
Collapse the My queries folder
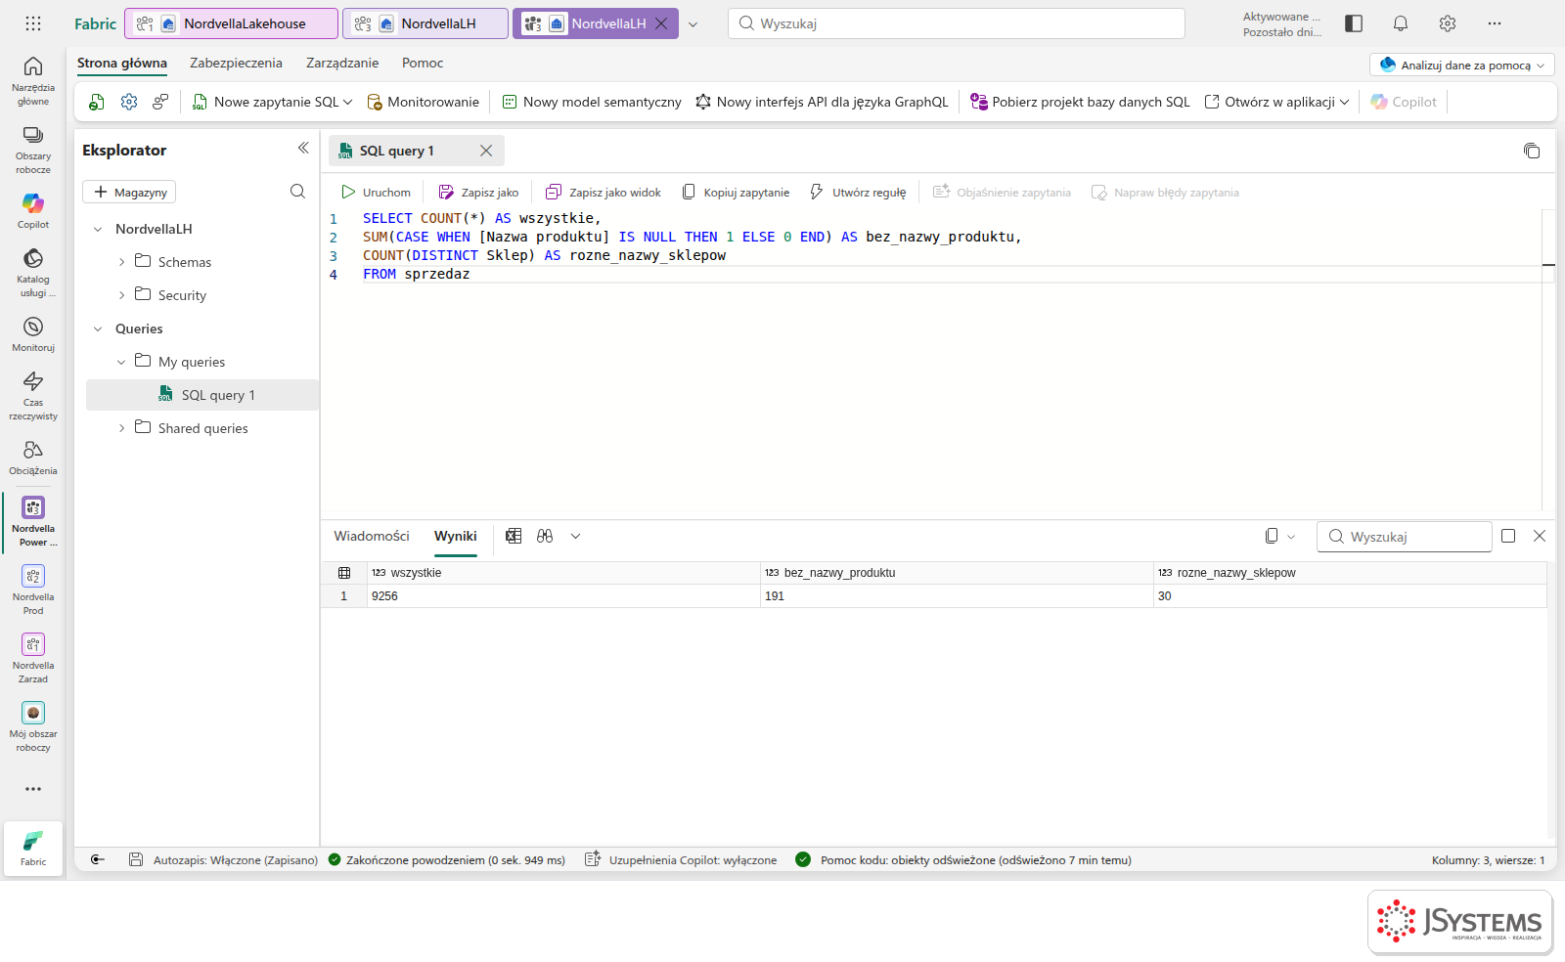point(121,362)
